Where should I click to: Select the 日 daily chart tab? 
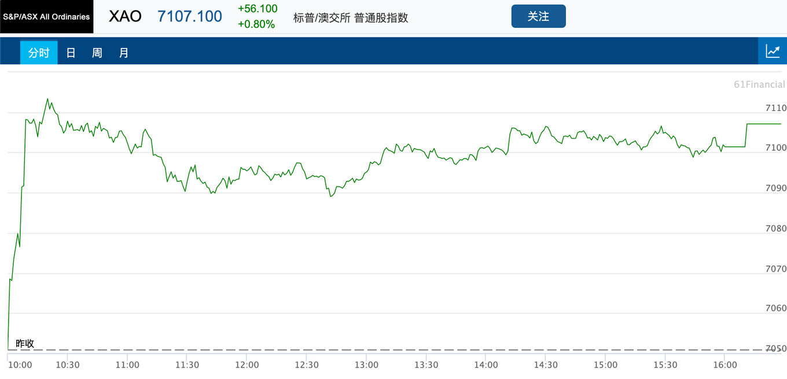pyautogui.click(x=71, y=53)
